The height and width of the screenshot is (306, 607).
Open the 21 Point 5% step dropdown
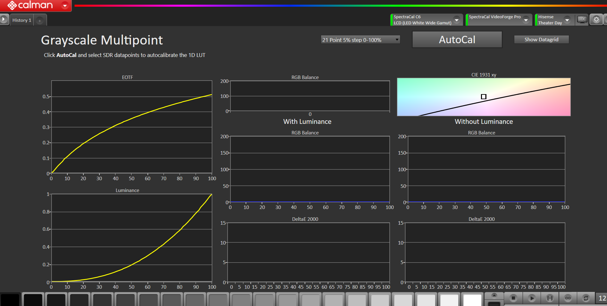[x=360, y=40]
